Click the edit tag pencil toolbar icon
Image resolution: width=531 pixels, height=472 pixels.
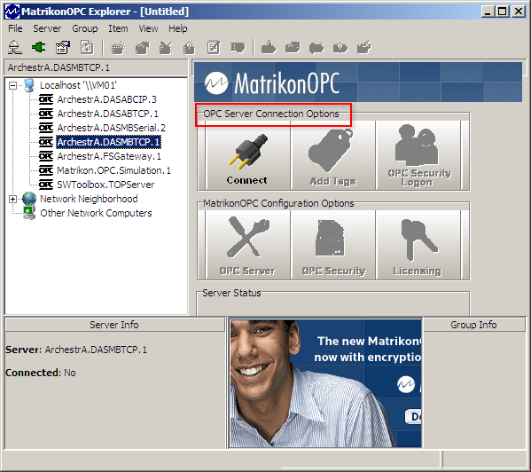tap(364, 47)
